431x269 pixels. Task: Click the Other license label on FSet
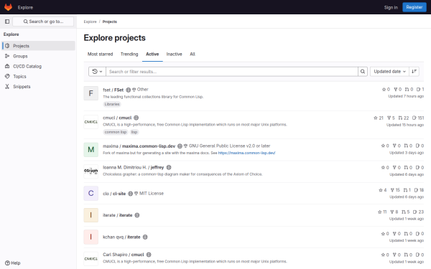click(141, 90)
